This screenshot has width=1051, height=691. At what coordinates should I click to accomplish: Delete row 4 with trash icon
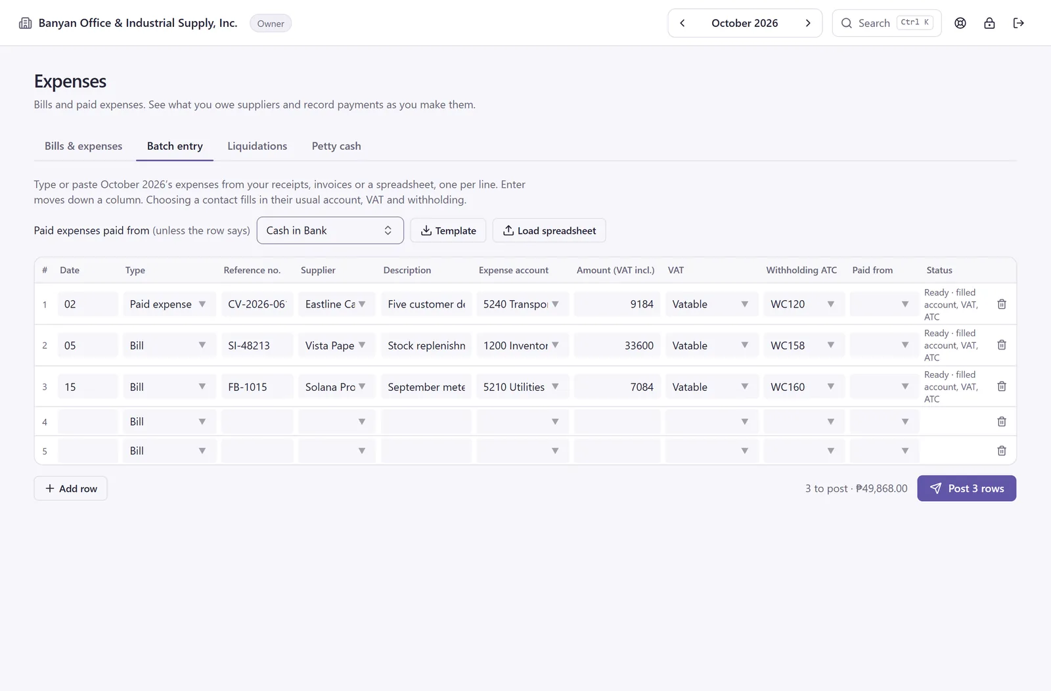[x=1002, y=422]
